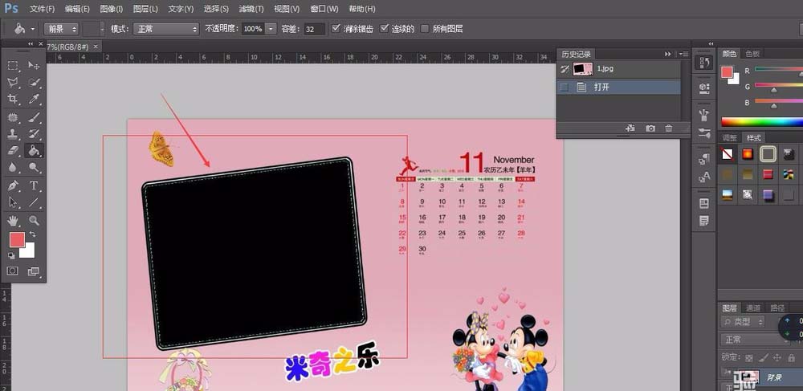Select the Paint Bucket tool in toolbox
Viewport: 803px width, 391px height.
(34, 150)
